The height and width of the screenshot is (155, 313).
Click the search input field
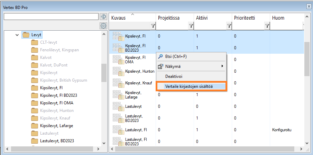tap(51, 17)
